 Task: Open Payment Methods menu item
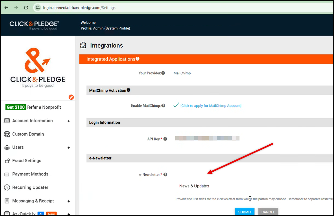30,174
